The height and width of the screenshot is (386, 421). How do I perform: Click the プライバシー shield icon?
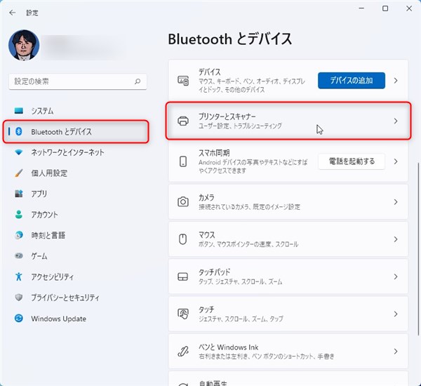[18, 298]
